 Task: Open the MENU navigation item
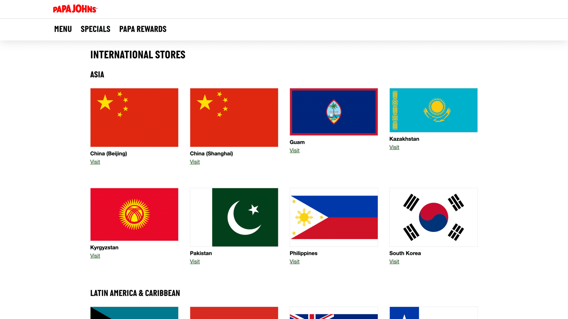[x=63, y=29]
